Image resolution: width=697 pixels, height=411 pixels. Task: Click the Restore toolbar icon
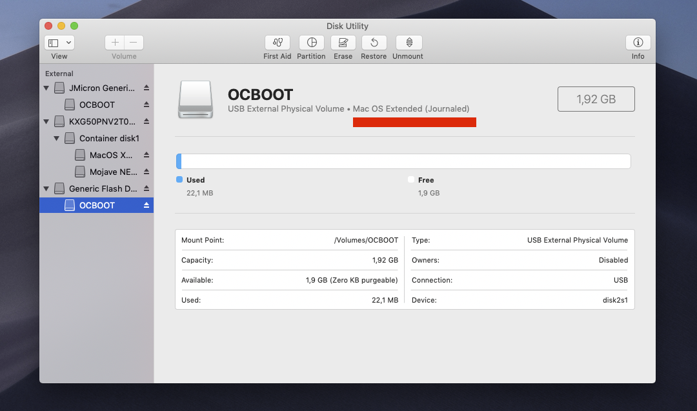coord(374,43)
